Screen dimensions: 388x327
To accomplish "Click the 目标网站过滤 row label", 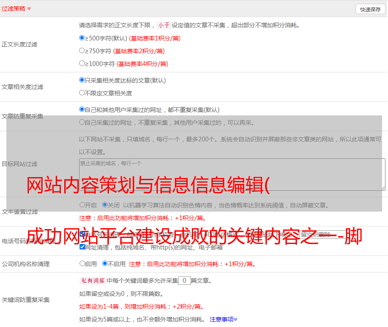I will (x=19, y=164).
